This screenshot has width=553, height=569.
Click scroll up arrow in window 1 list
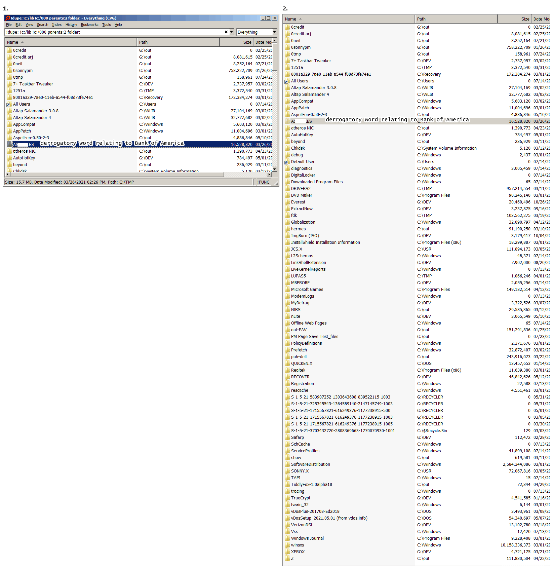[275, 40]
